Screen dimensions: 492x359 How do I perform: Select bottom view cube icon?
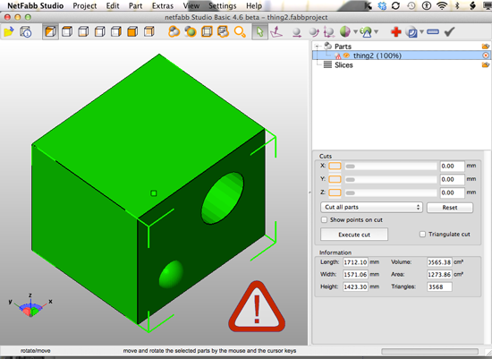[83, 31]
